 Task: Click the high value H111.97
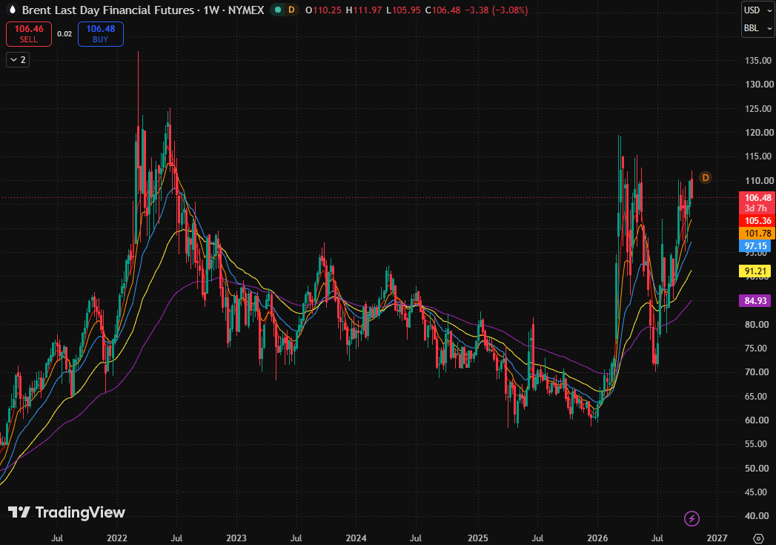pos(364,10)
